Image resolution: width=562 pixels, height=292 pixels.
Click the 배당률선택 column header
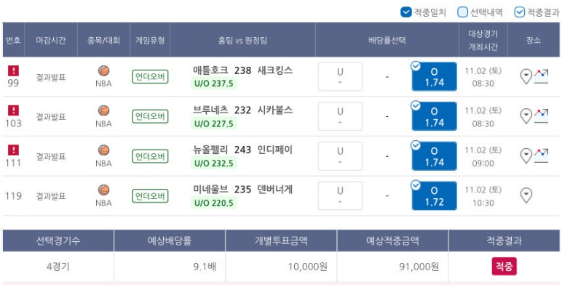pos(387,40)
